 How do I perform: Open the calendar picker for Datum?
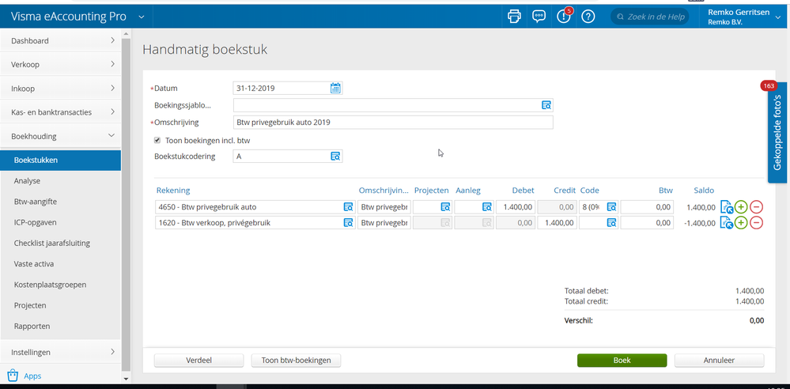[335, 89]
